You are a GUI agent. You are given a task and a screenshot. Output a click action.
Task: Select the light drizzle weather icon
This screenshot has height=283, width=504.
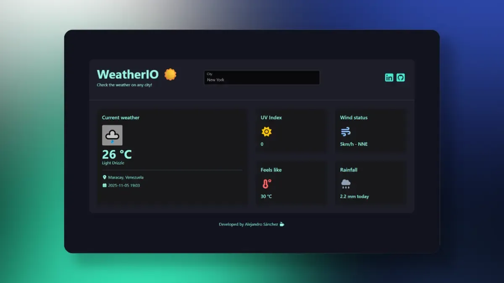[112, 135]
